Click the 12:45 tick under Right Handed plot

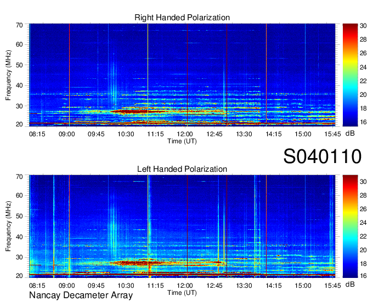[x=214, y=134]
